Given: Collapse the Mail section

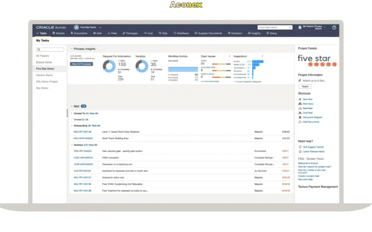Looking at the screenshot, I should pyautogui.click(x=71, y=106).
